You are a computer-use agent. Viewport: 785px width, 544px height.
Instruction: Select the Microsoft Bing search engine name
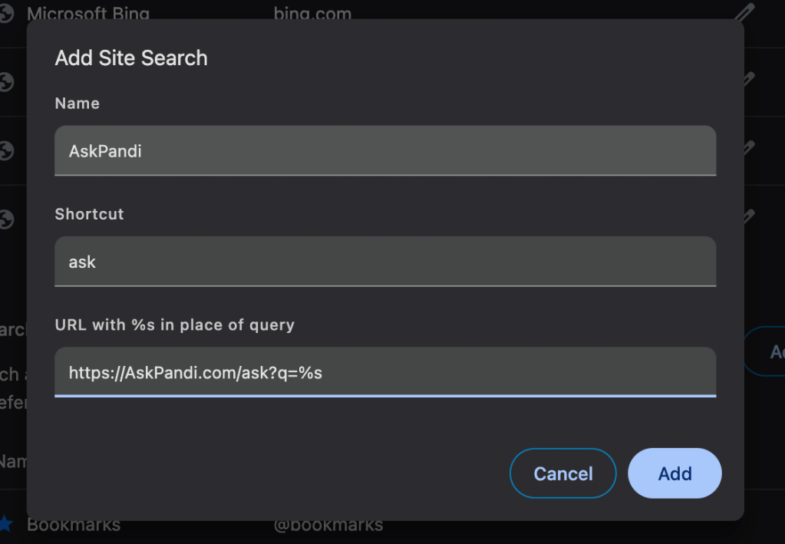click(x=88, y=14)
